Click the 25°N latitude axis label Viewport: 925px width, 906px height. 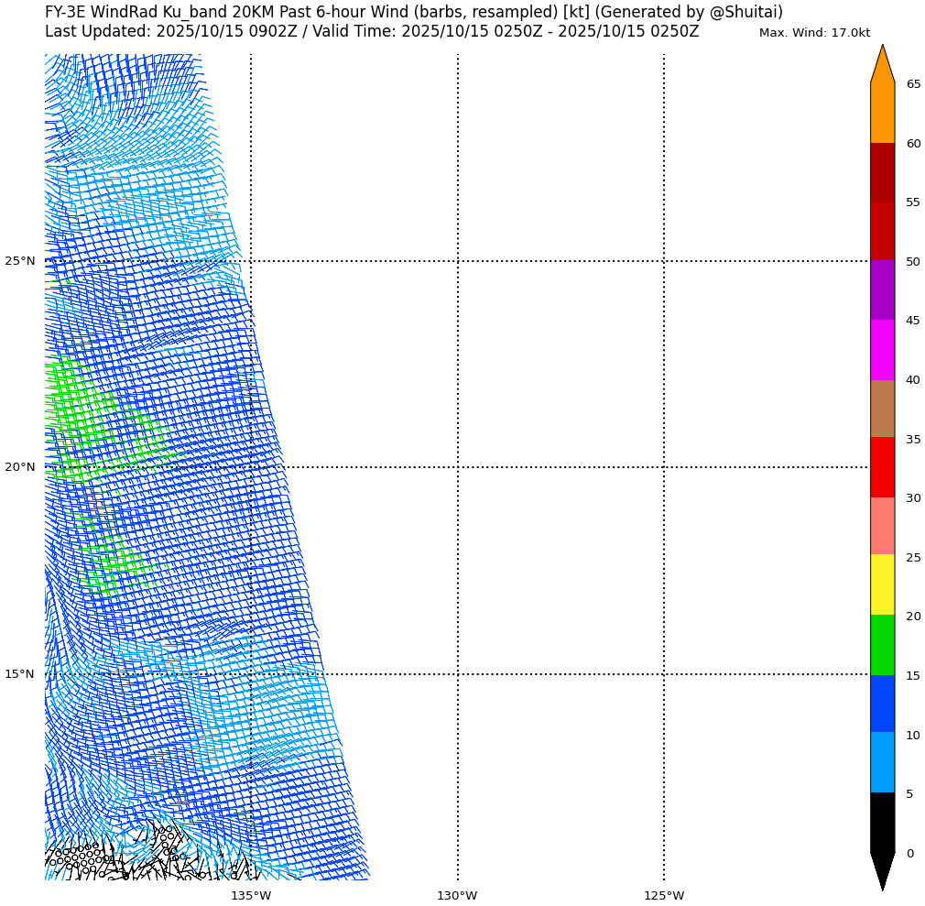pyautogui.click(x=20, y=261)
